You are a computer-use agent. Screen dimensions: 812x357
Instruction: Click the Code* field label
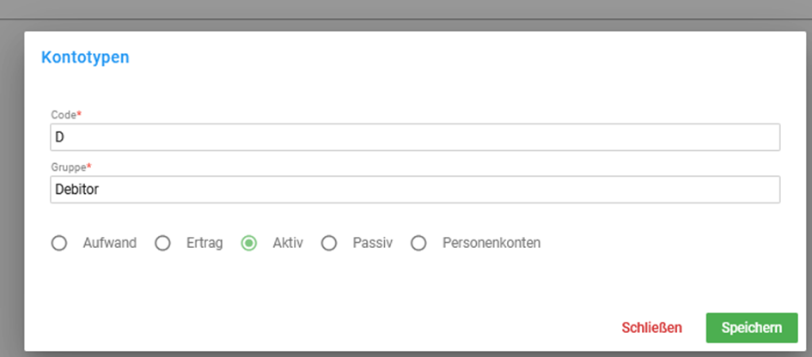(x=67, y=115)
